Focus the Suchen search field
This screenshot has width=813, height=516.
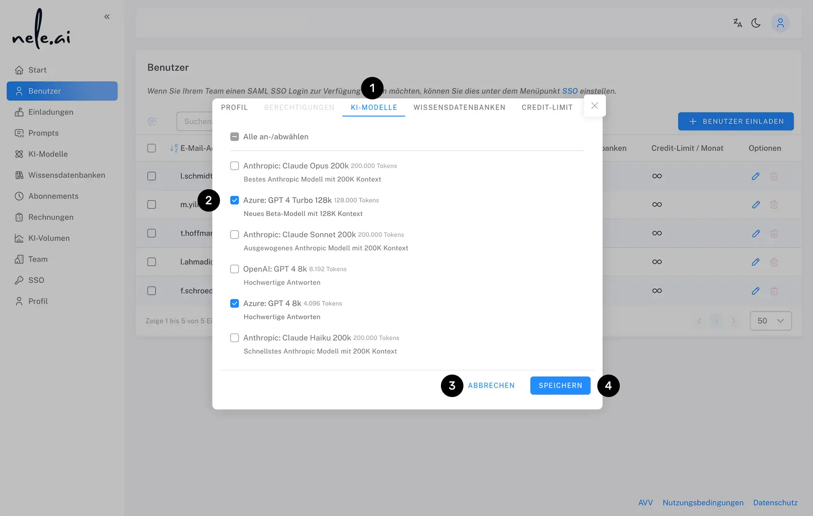coord(195,121)
